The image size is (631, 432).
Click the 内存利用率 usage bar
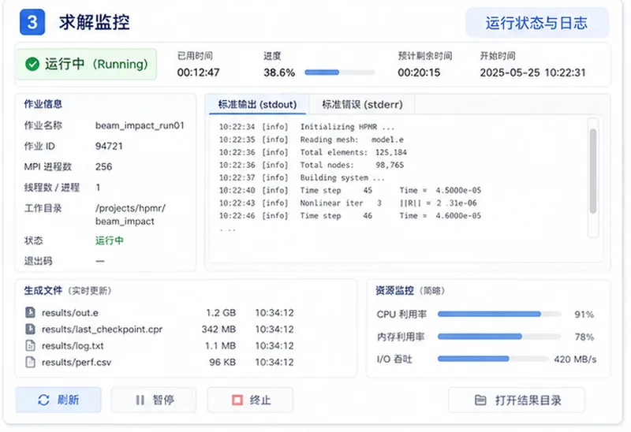click(x=499, y=337)
